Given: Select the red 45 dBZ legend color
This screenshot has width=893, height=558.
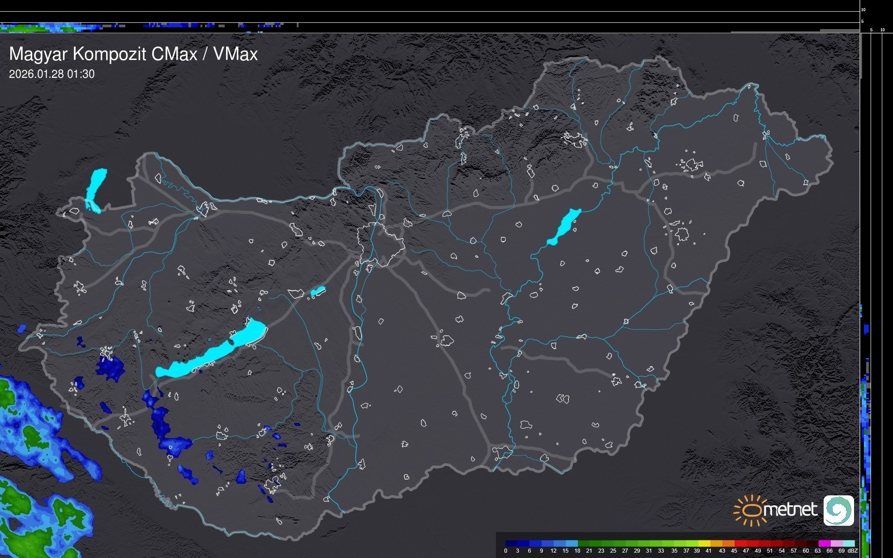Looking at the screenshot, I should pyautogui.click(x=740, y=543).
